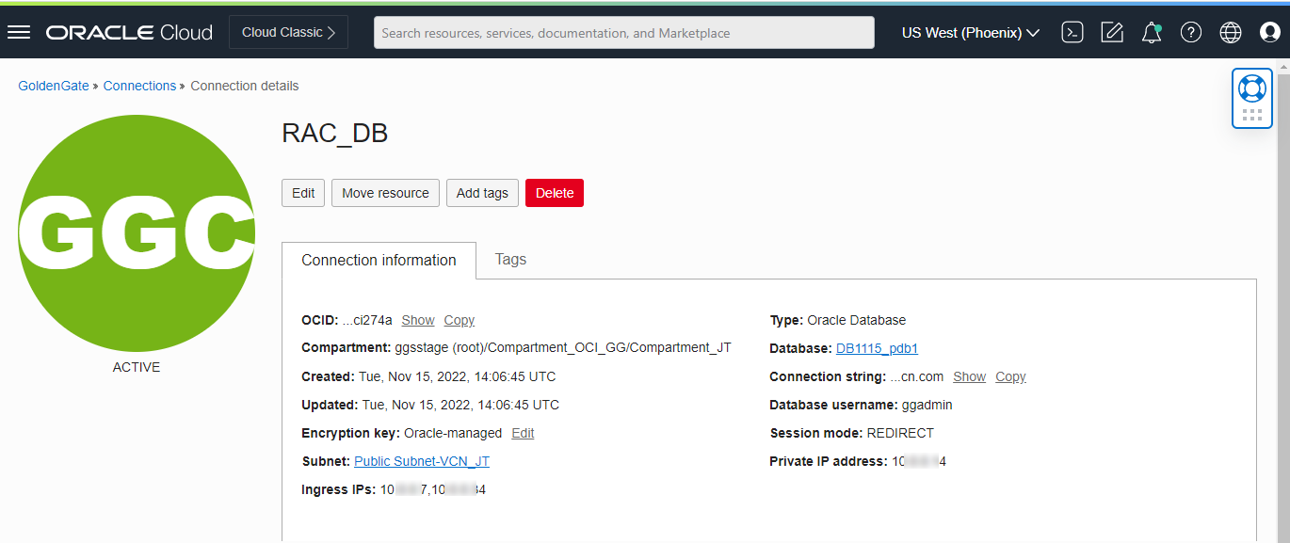Delete the RAC_DB connection
Screen dimensions: 1290x543
click(554, 193)
